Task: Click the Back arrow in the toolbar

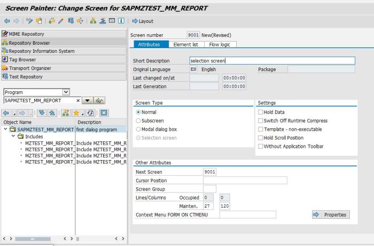Action: [6, 21]
